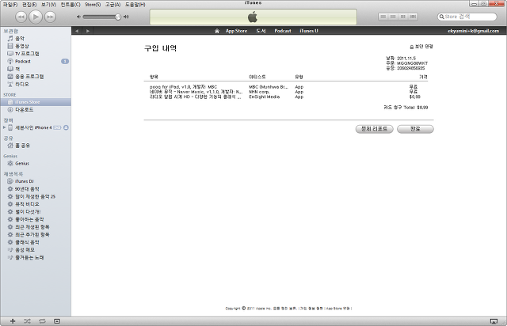Click the App Store 약관 footer link
507x326 pixels.
(338, 309)
